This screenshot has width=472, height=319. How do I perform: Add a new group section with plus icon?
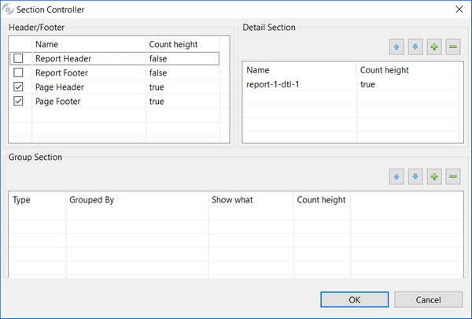(x=434, y=176)
